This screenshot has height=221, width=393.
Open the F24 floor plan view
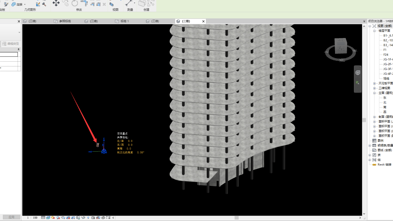386,55
